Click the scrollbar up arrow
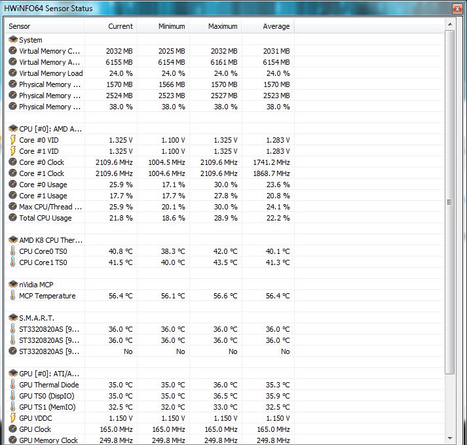467x445 pixels. pyautogui.click(x=450, y=24)
